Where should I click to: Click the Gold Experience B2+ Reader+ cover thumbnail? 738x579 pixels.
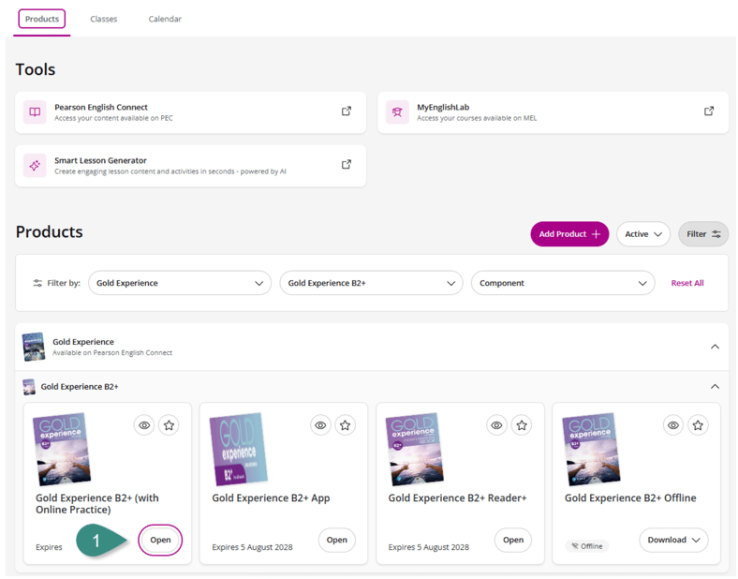point(415,450)
